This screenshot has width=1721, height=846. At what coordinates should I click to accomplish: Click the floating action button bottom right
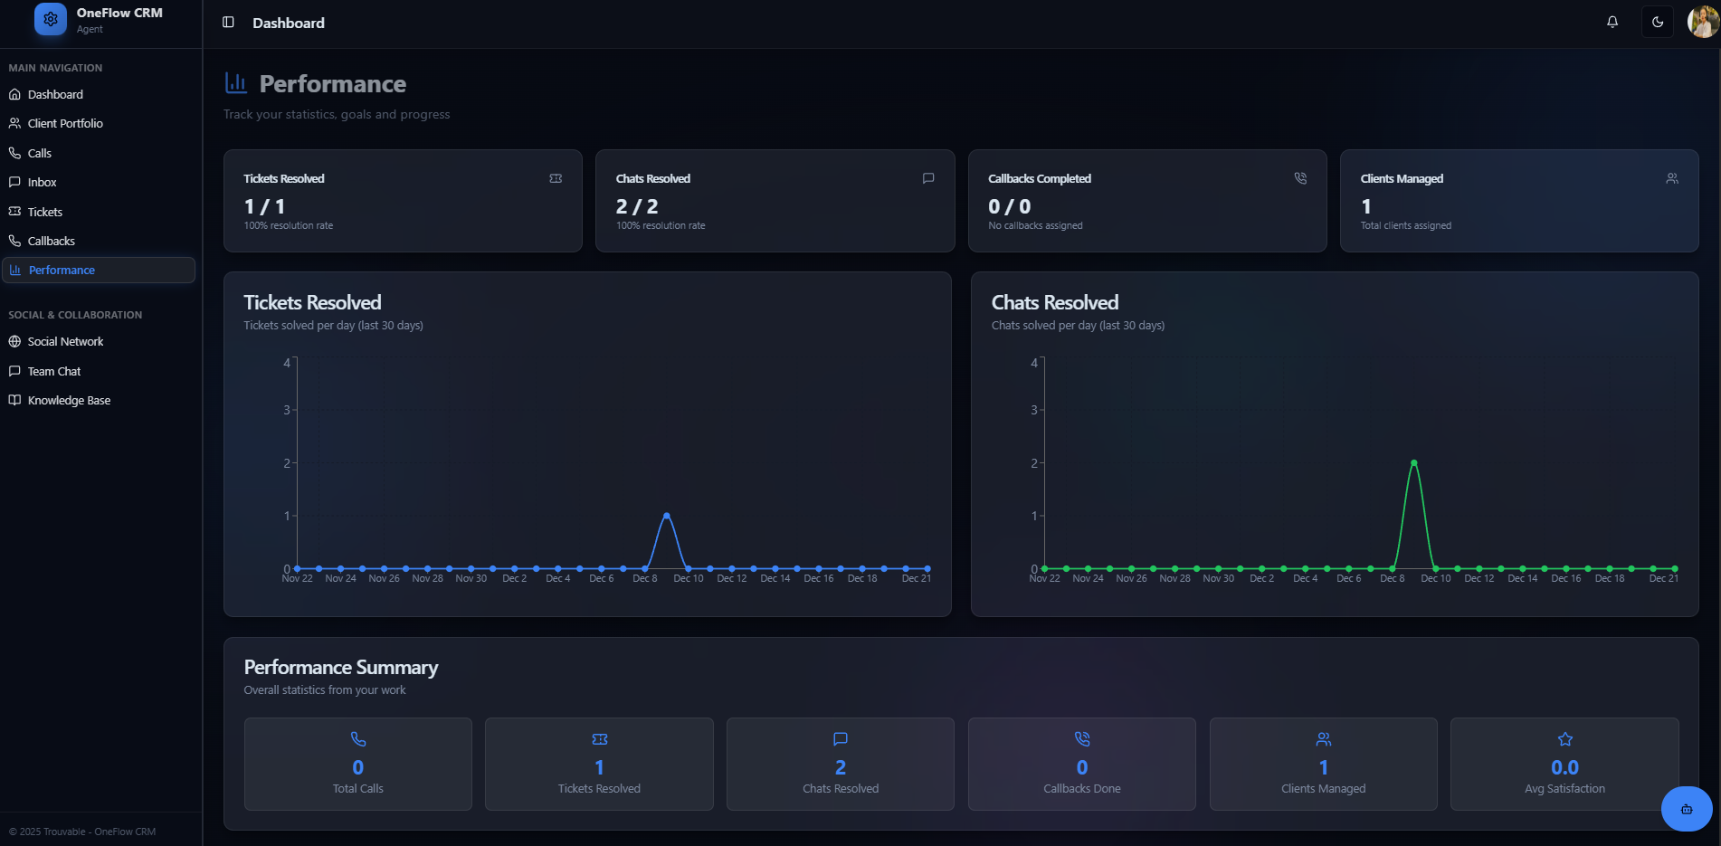tap(1686, 809)
